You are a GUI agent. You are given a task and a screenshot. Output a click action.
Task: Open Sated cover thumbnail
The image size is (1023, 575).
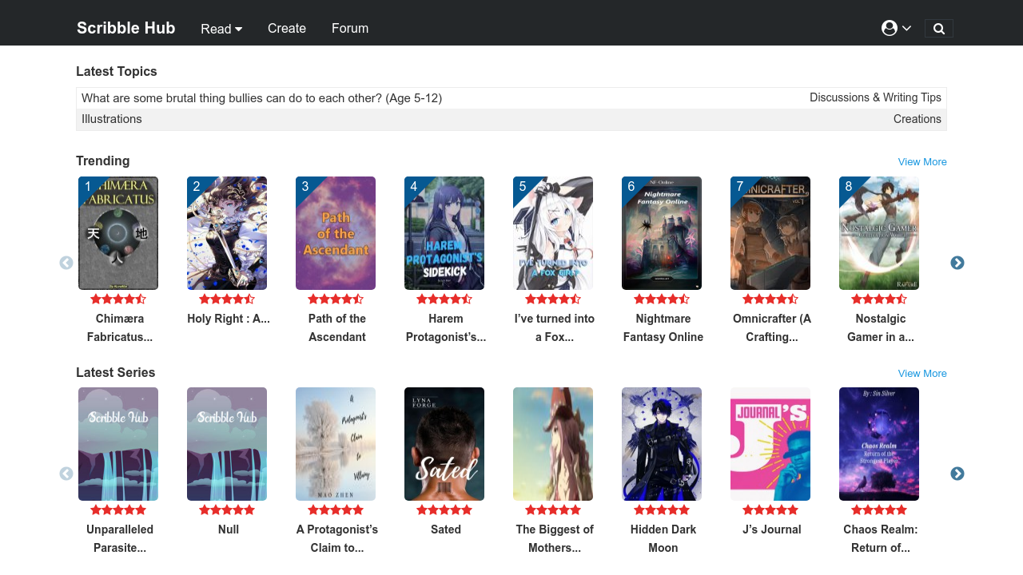coord(444,444)
